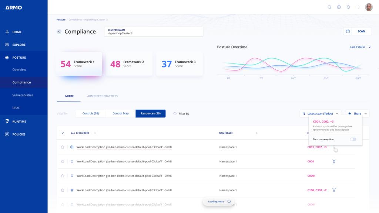The image size is (379, 213).
Task: Click lightbulb icon on C100, C300 row
Action: (334, 190)
